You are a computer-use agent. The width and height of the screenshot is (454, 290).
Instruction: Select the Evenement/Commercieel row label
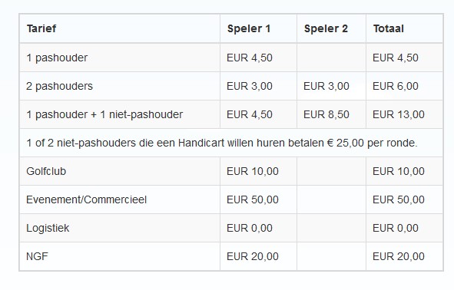86,199
